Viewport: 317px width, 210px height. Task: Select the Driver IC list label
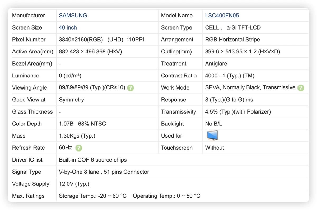27,160
